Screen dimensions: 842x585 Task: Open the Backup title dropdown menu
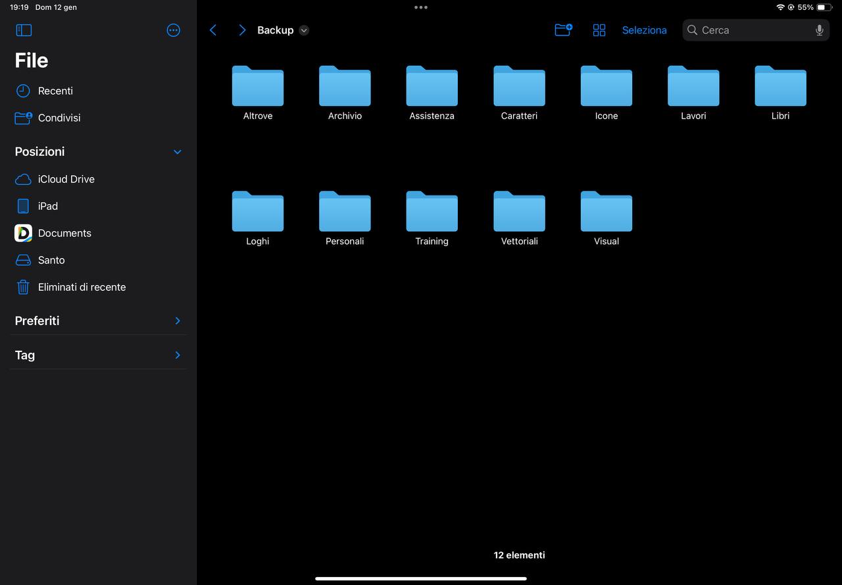click(x=304, y=30)
